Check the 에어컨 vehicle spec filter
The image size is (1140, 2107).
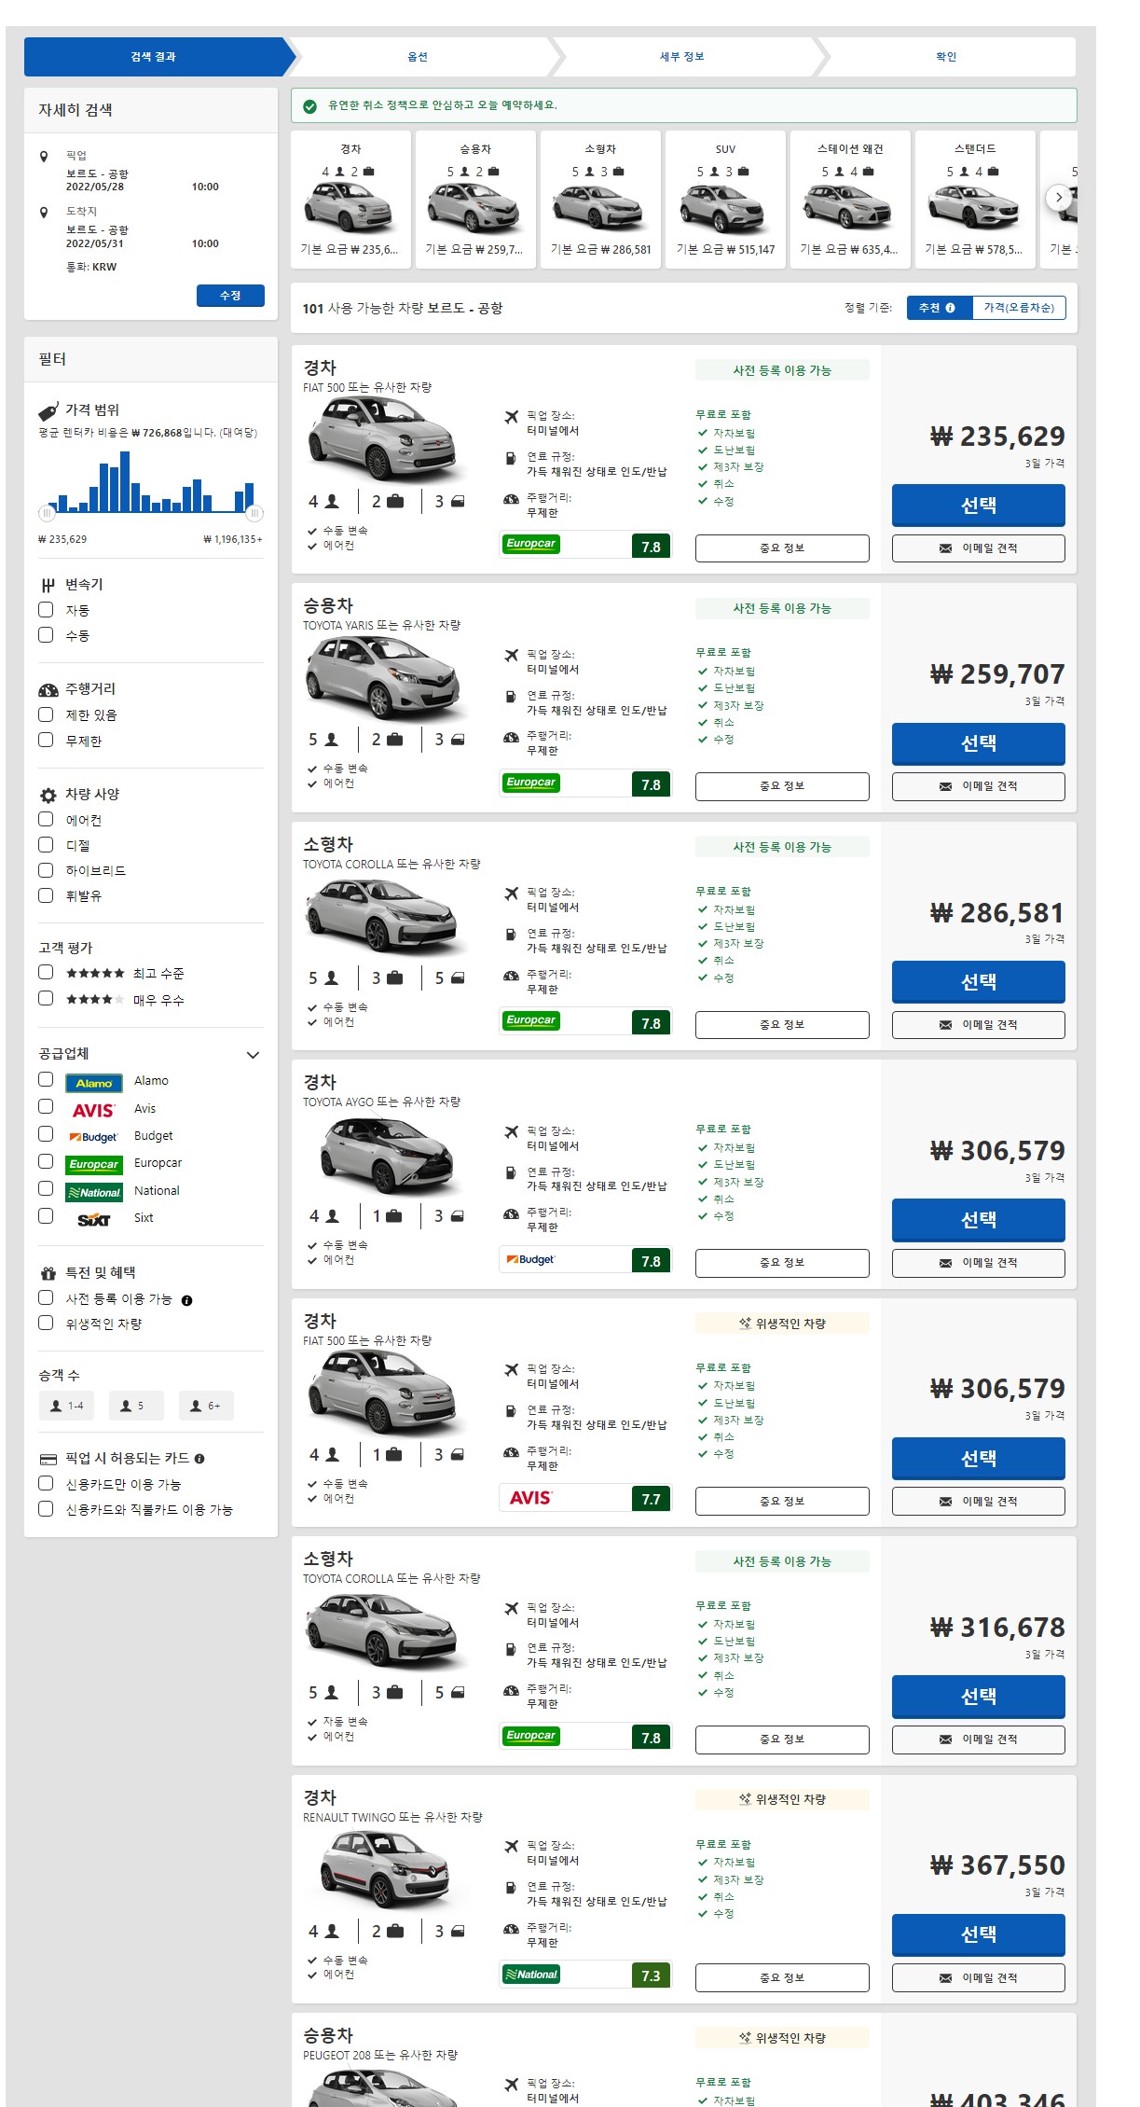pos(46,819)
